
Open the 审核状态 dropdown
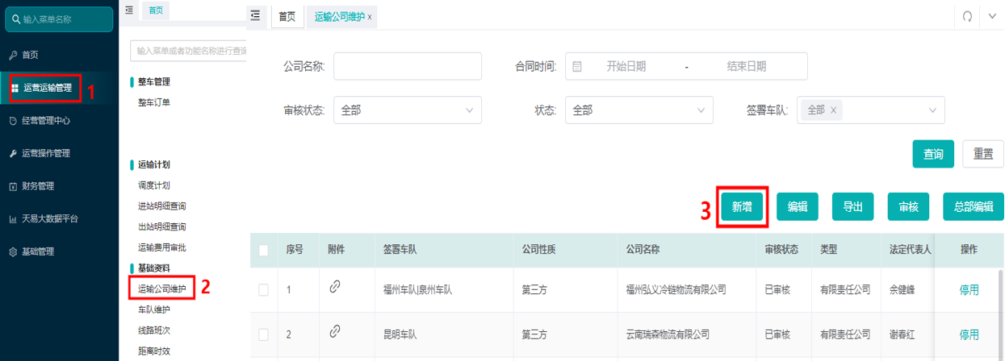408,110
